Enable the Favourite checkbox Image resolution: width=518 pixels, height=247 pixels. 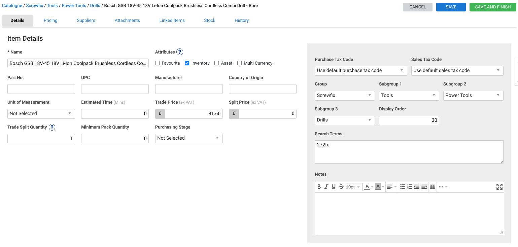click(x=158, y=63)
